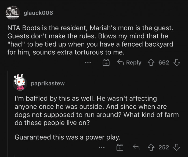Open more options on glauck006's comment

pos(87,63)
